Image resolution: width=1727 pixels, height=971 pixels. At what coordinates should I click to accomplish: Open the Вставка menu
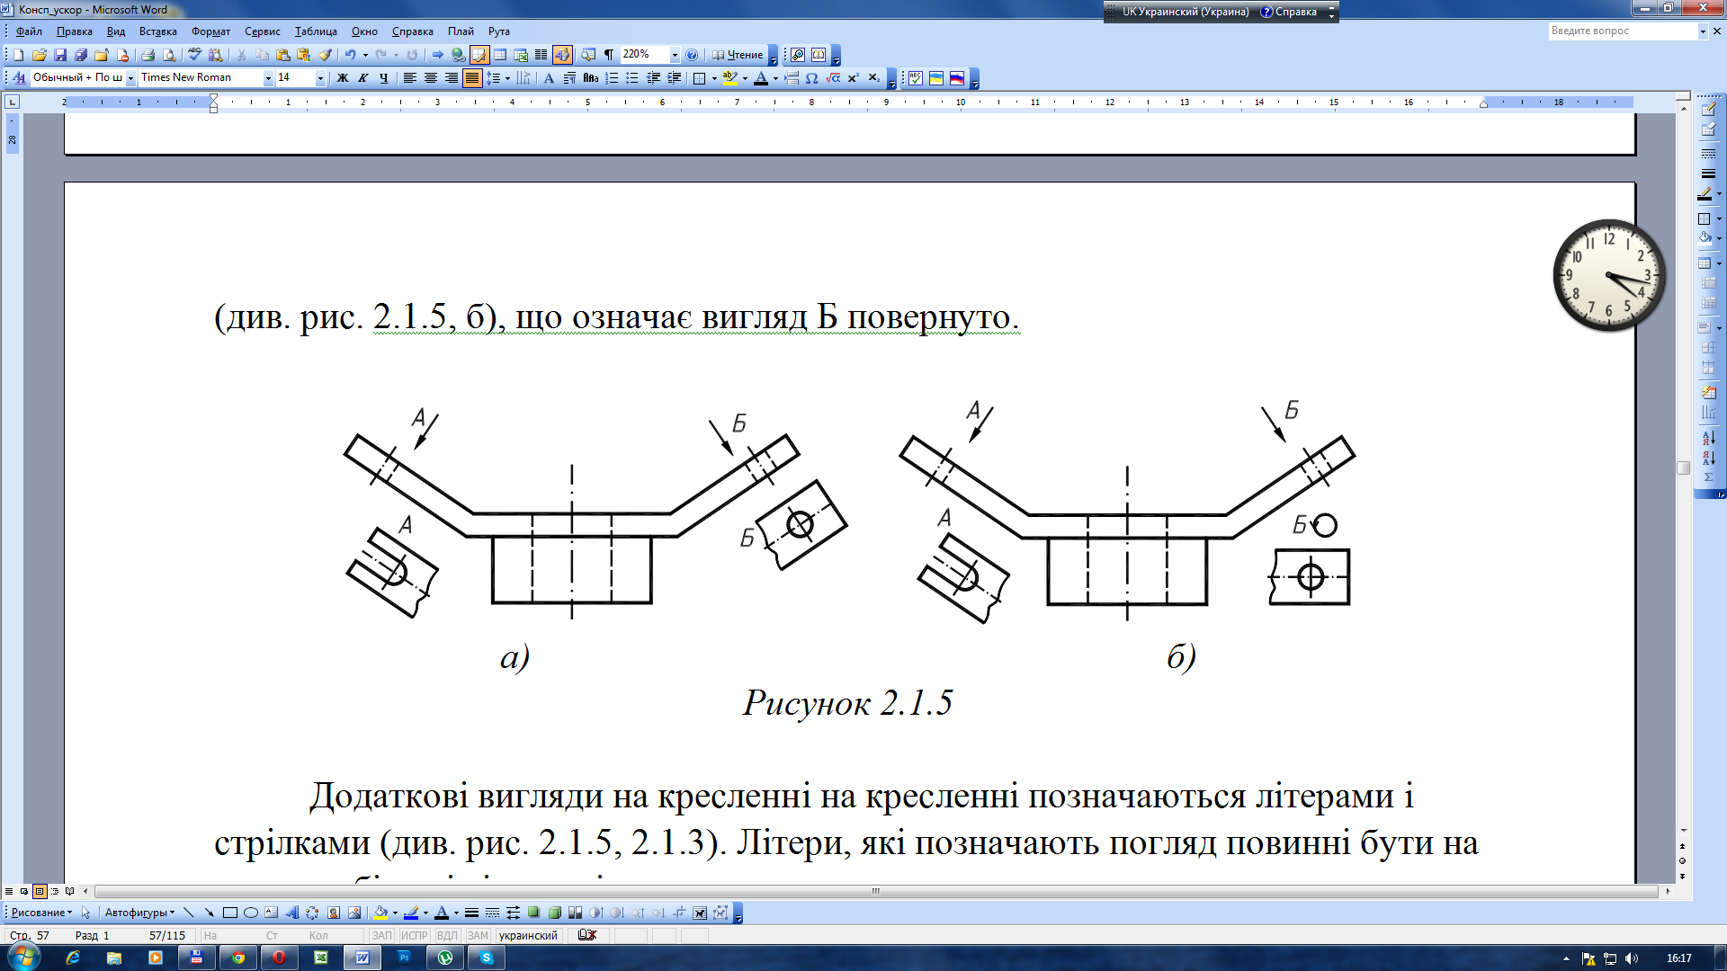[x=157, y=31]
